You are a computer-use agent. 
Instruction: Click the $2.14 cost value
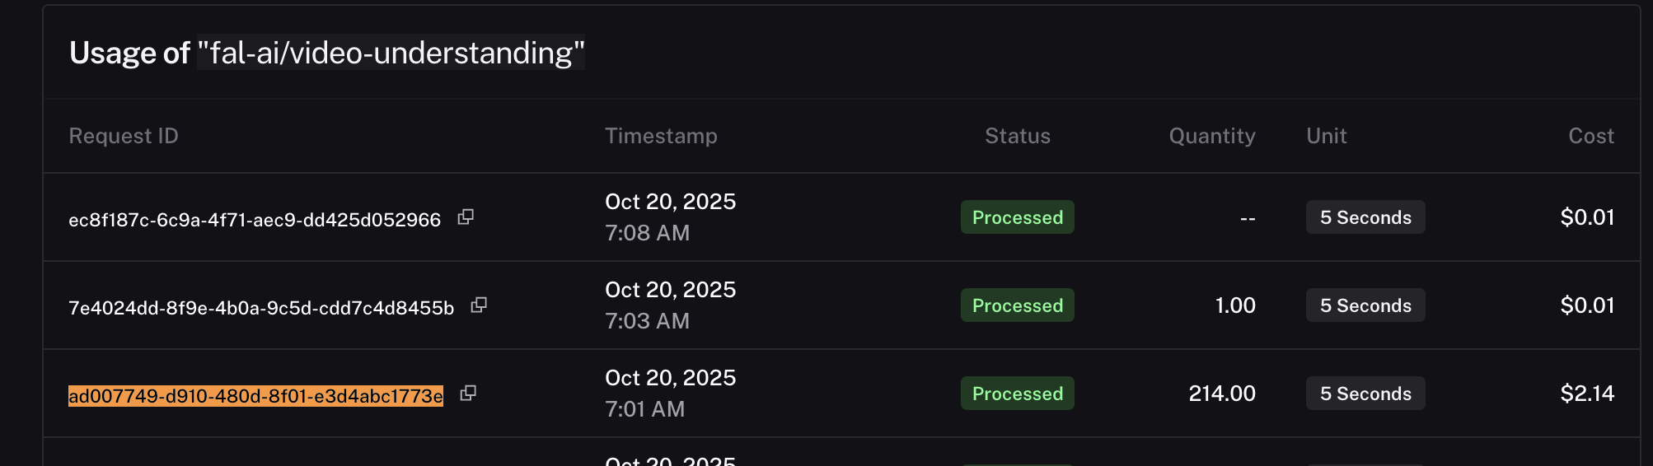point(1587,394)
